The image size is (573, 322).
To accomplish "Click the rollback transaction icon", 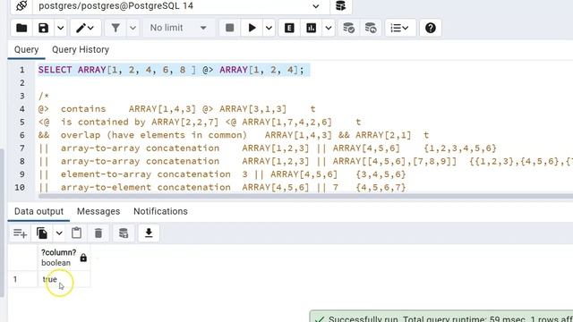I will [x=371, y=28].
